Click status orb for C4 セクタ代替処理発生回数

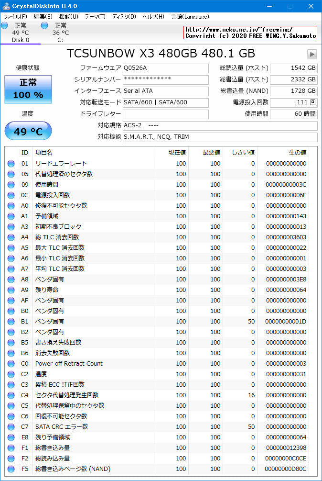(x=11, y=395)
